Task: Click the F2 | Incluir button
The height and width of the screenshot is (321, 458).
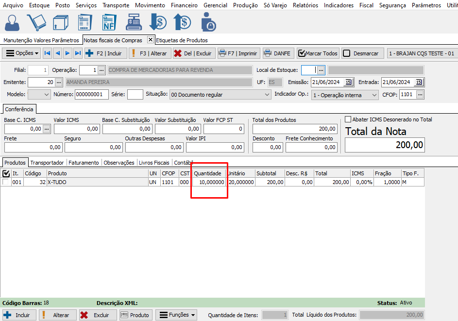Action: (105, 53)
